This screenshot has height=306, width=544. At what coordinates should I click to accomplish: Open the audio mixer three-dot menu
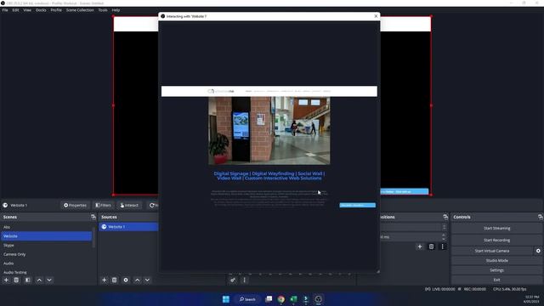[x=244, y=280]
